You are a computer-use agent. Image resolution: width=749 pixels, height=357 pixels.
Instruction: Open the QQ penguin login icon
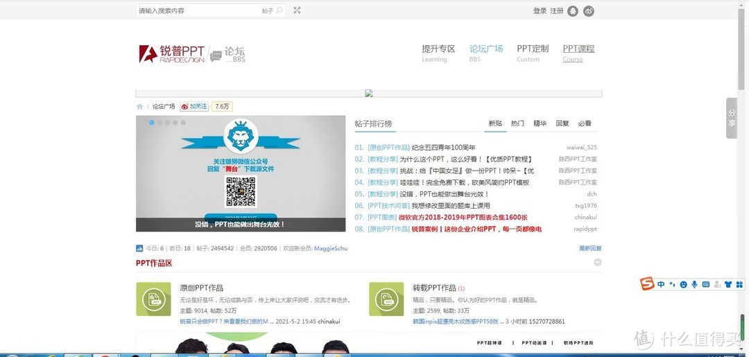[x=573, y=11]
